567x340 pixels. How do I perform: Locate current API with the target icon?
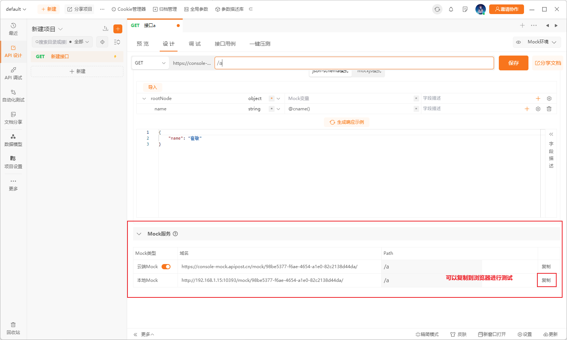pos(103,42)
